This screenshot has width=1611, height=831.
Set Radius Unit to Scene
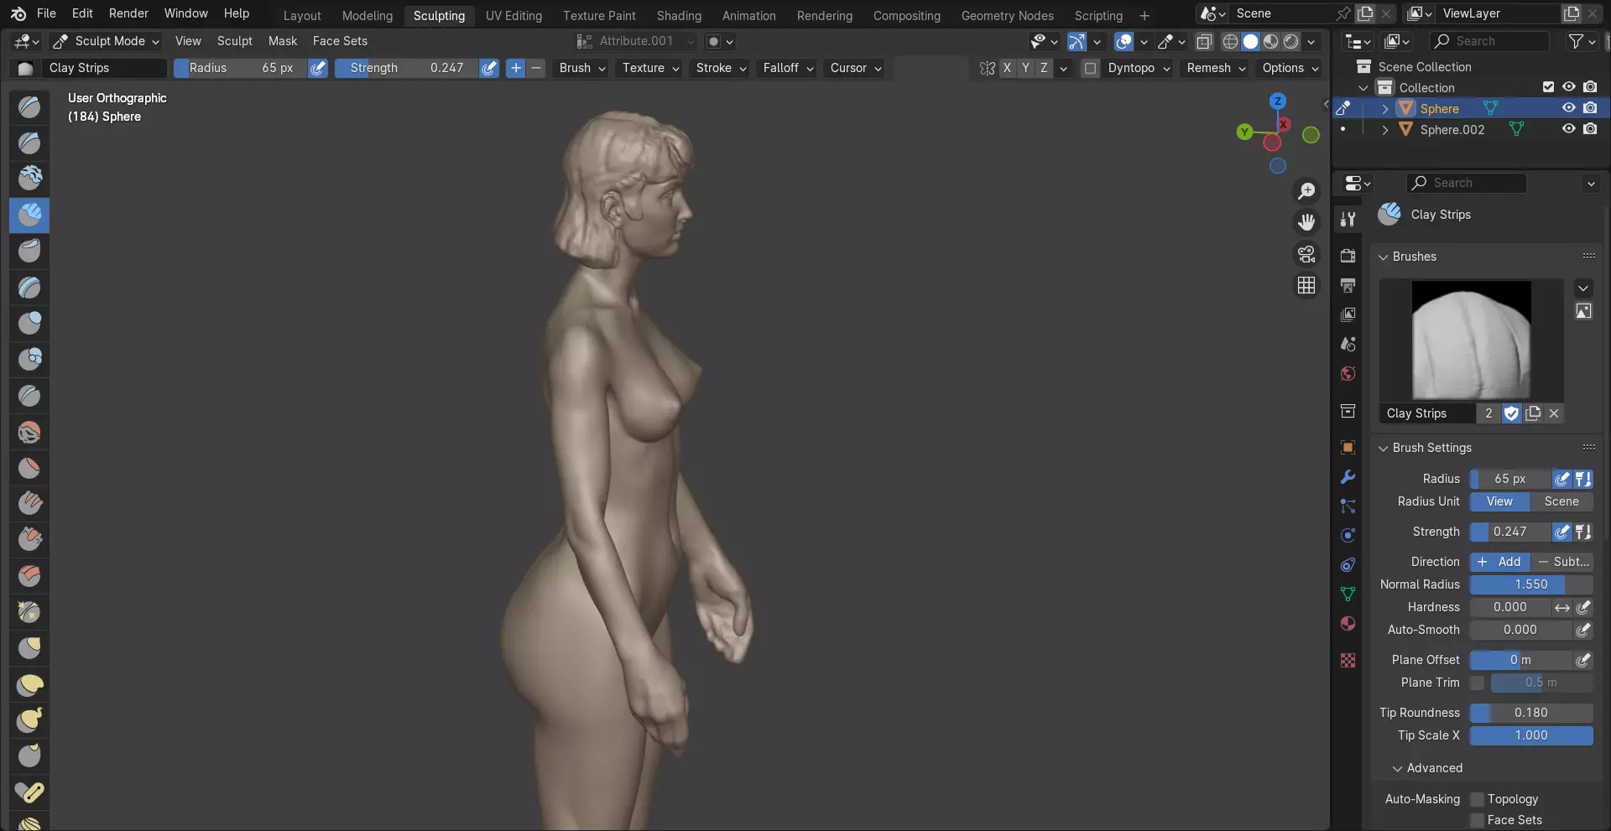[1561, 501]
